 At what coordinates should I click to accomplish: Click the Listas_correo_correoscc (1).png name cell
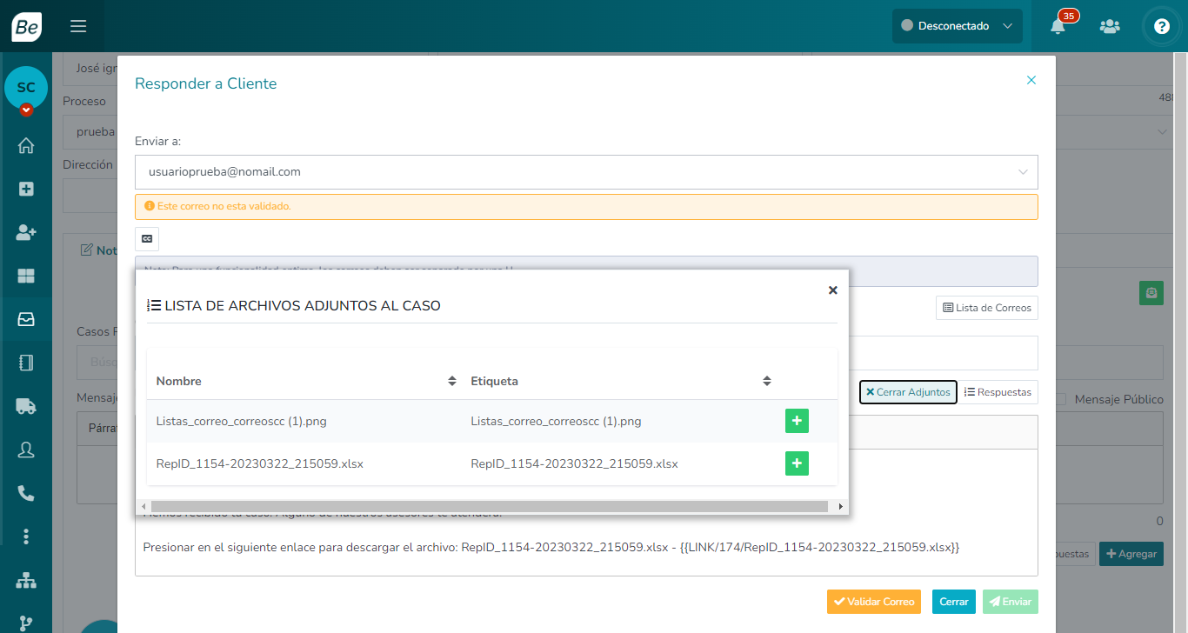point(241,421)
